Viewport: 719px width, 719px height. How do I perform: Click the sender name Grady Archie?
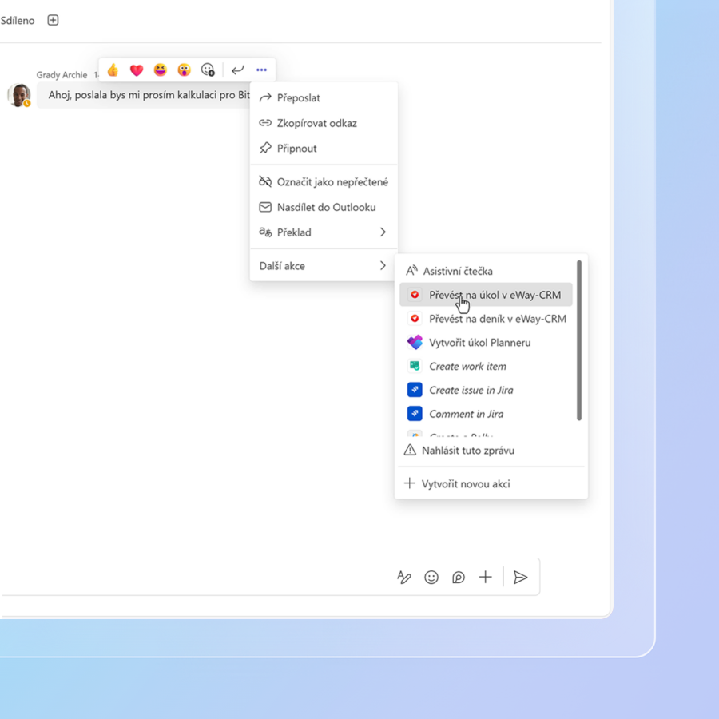point(62,75)
